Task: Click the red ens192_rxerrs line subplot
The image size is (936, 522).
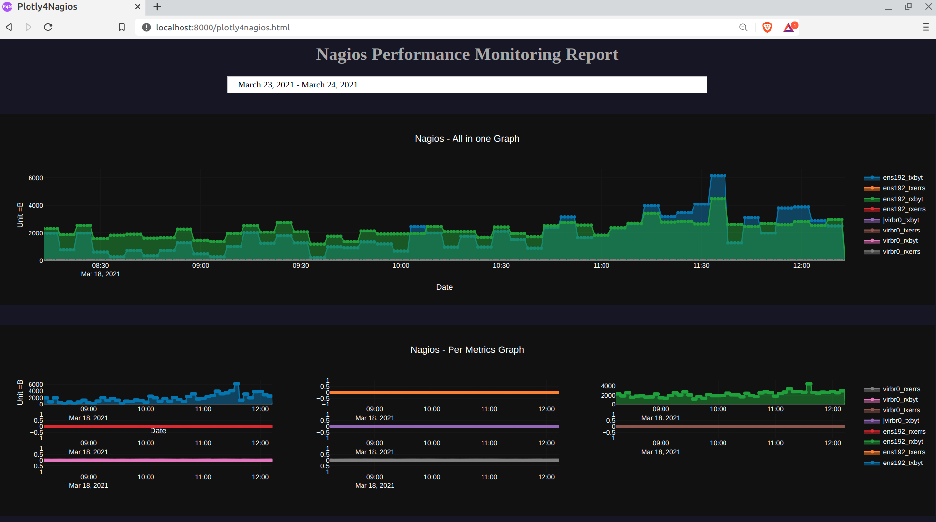Action: tap(158, 426)
